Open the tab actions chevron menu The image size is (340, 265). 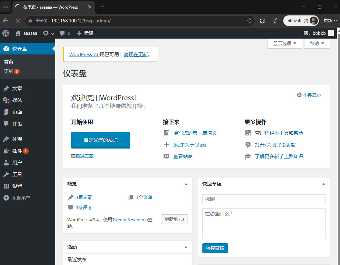(6, 7)
